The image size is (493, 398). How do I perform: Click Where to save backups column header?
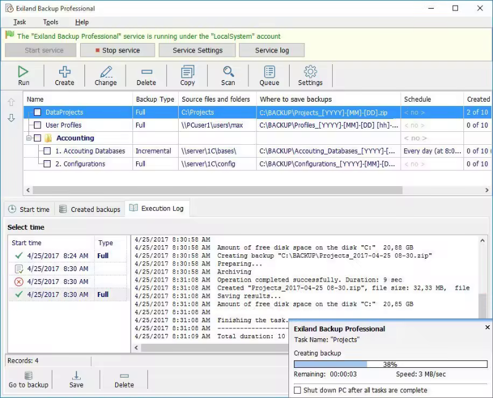click(328, 99)
